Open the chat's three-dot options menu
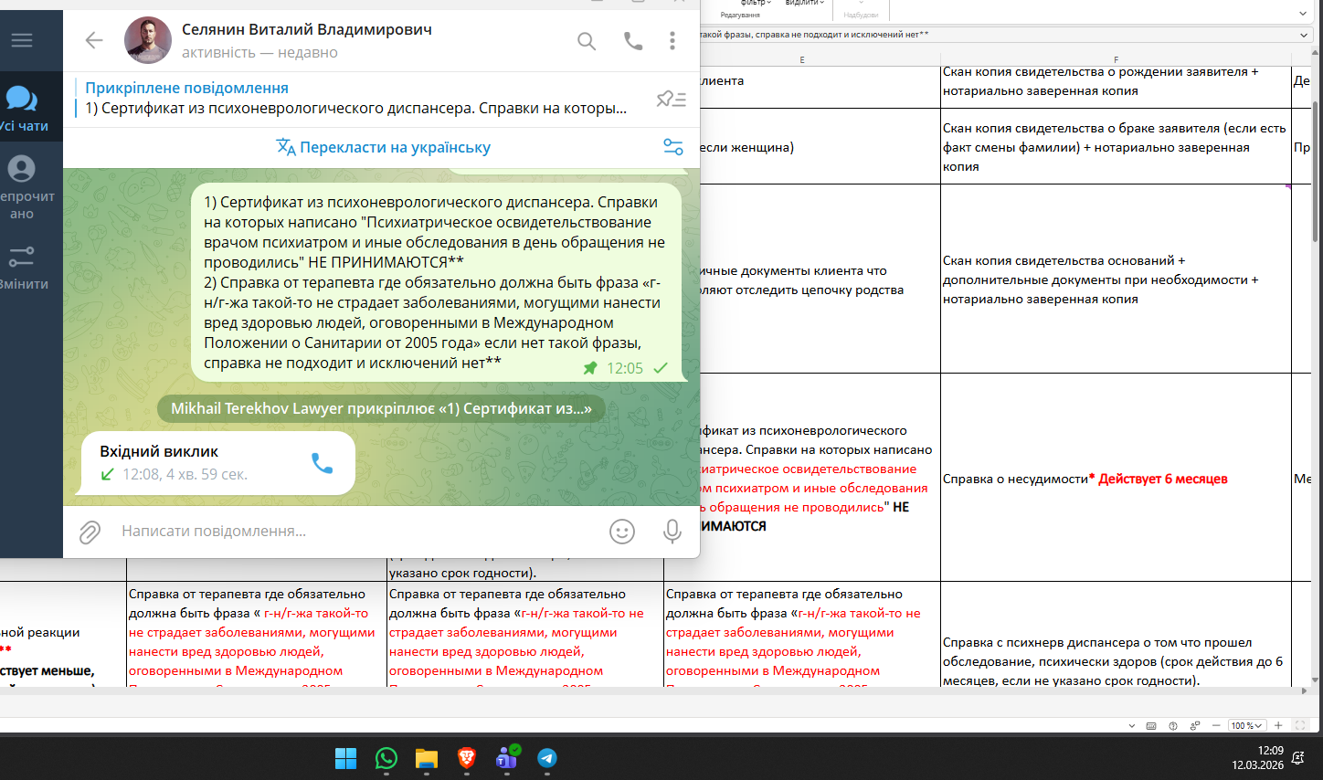The height and width of the screenshot is (780, 1323). (x=672, y=41)
